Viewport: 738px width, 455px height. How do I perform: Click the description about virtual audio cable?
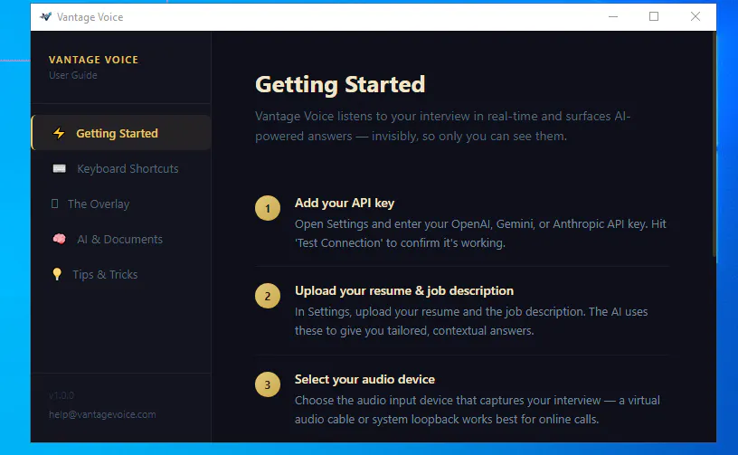pyautogui.click(x=478, y=410)
